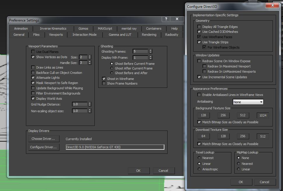The height and width of the screenshot is (191, 283).
Task: Enable Redraw Scene On Window Expose
Action: 199,61
